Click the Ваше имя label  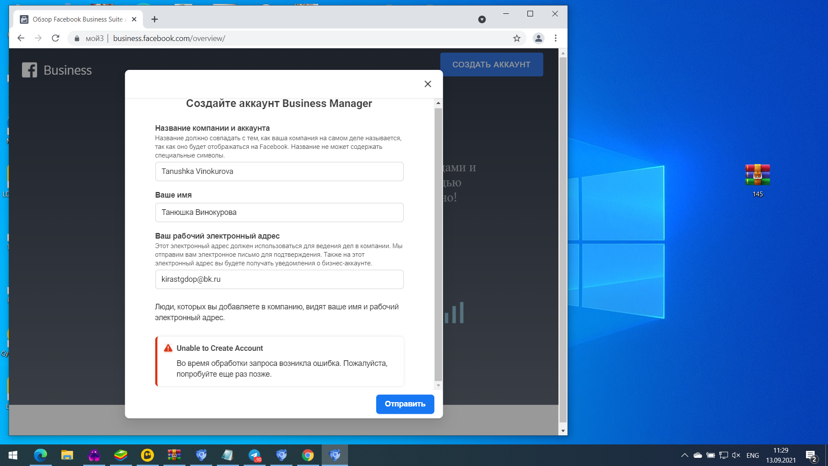tap(173, 195)
